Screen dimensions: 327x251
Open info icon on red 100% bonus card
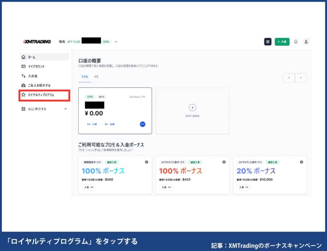(224, 162)
